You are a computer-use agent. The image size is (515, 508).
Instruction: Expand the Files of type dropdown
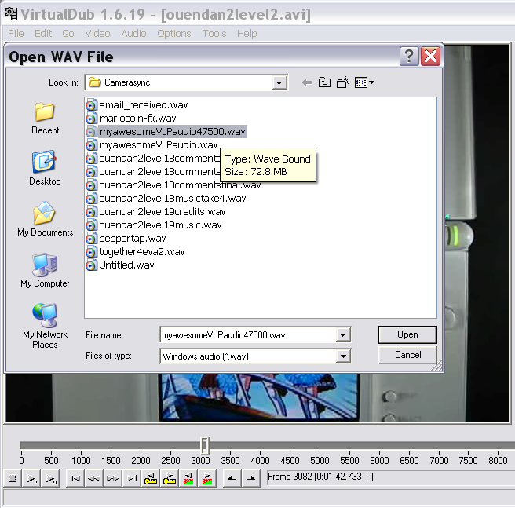pyautogui.click(x=343, y=356)
